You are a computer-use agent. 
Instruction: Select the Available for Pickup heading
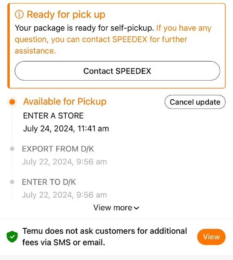point(65,101)
